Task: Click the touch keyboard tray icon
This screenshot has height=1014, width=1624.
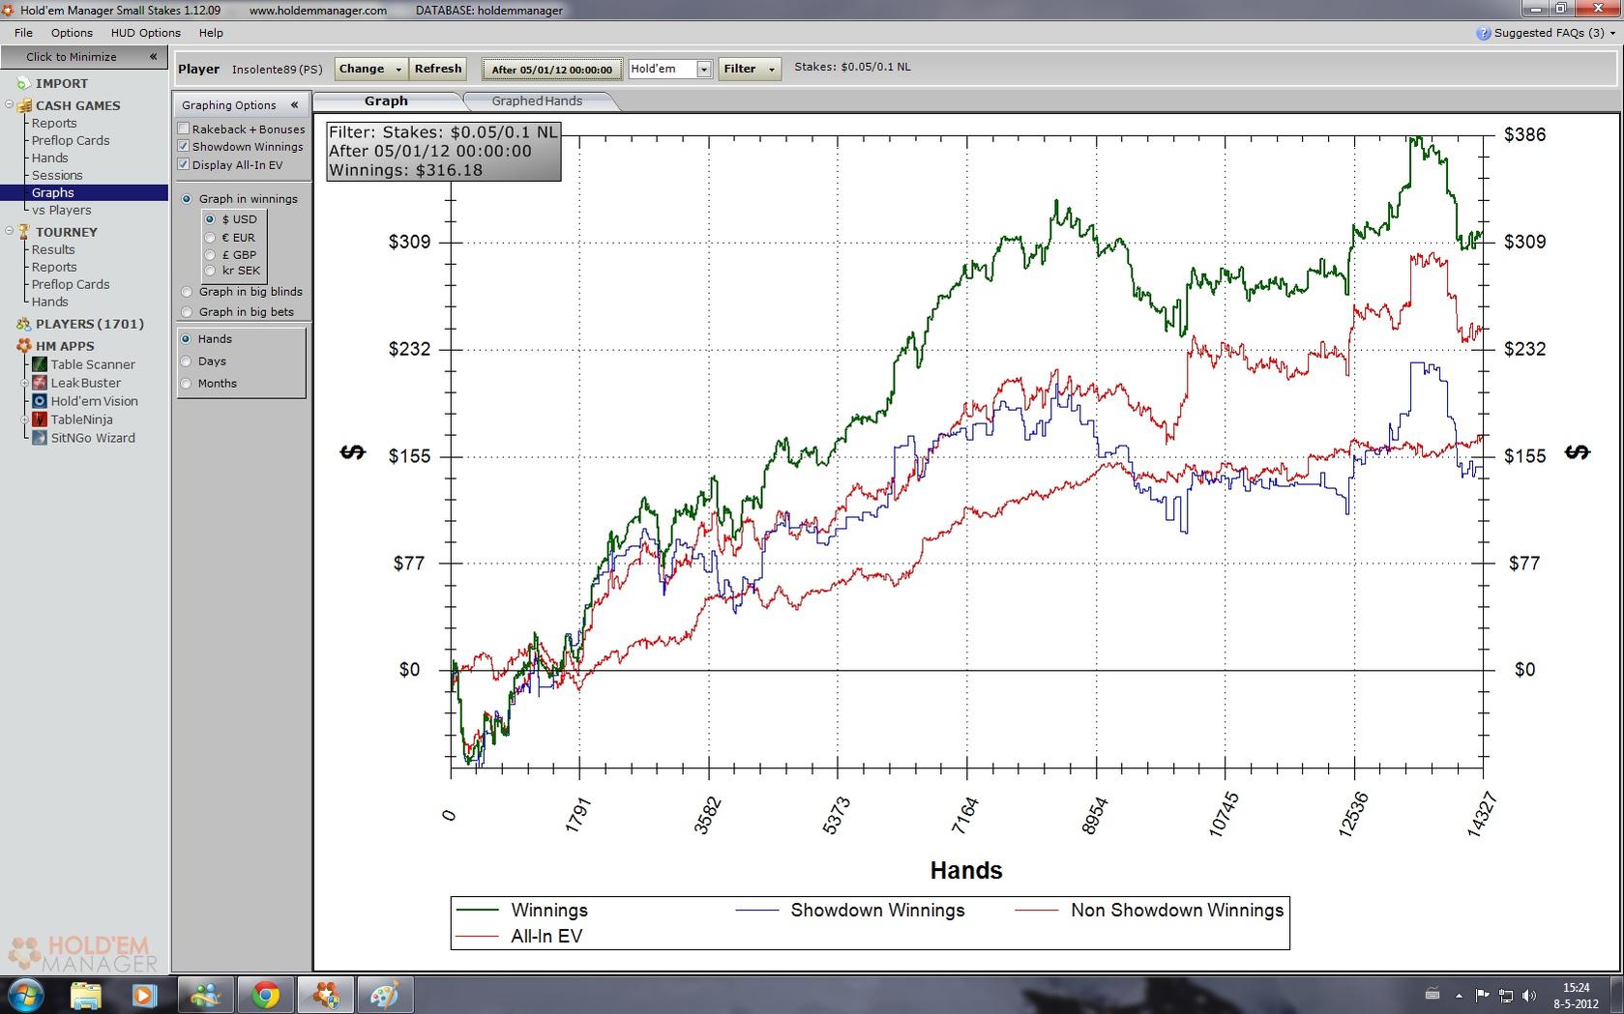Action: click(1432, 994)
